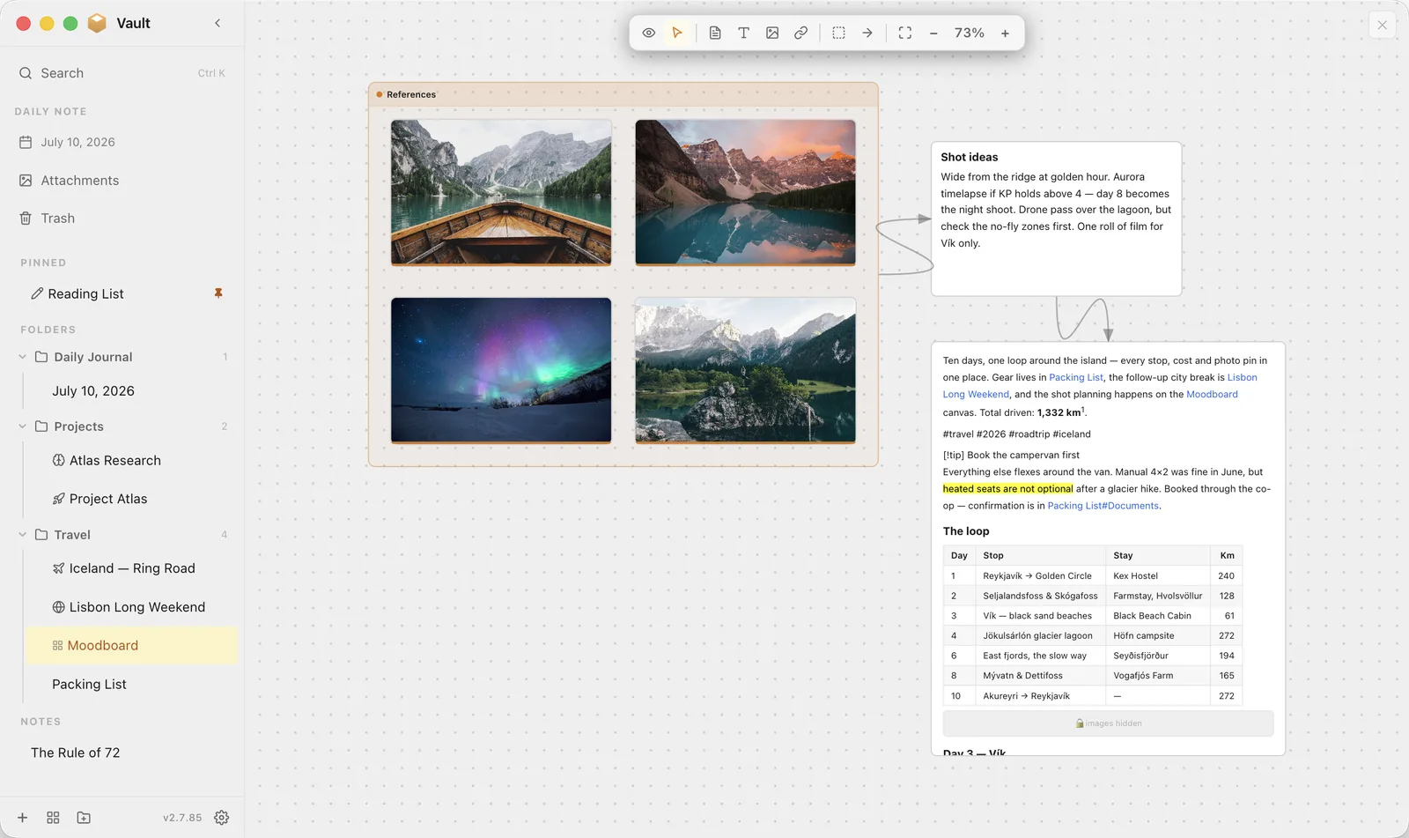Select the Text tool in canvas toolbar
Viewport: 1409px width, 838px height.
pos(743,33)
